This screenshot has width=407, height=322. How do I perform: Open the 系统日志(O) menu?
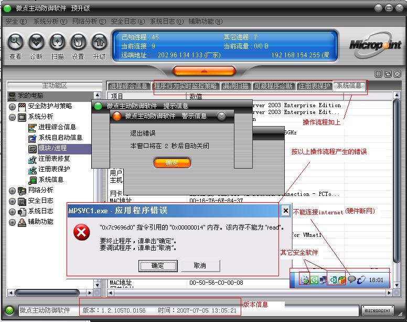[x=167, y=22]
